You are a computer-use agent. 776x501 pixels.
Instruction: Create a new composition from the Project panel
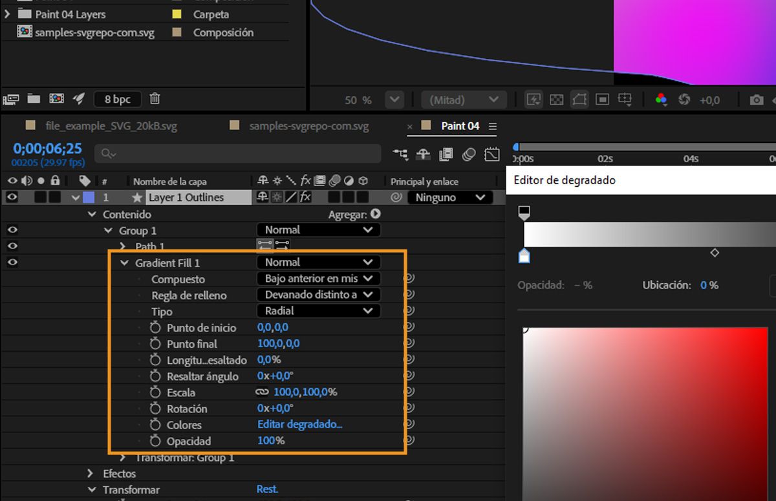click(56, 99)
